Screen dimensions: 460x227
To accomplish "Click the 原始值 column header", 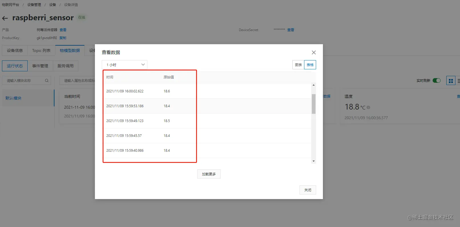I will (169, 77).
